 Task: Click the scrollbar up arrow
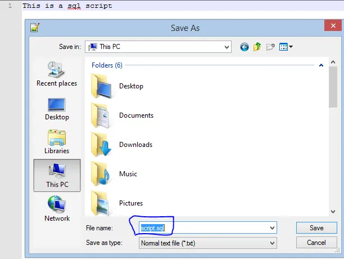(333, 62)
